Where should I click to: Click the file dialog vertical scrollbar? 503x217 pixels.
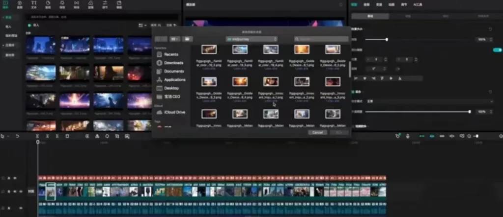point(350,69)
